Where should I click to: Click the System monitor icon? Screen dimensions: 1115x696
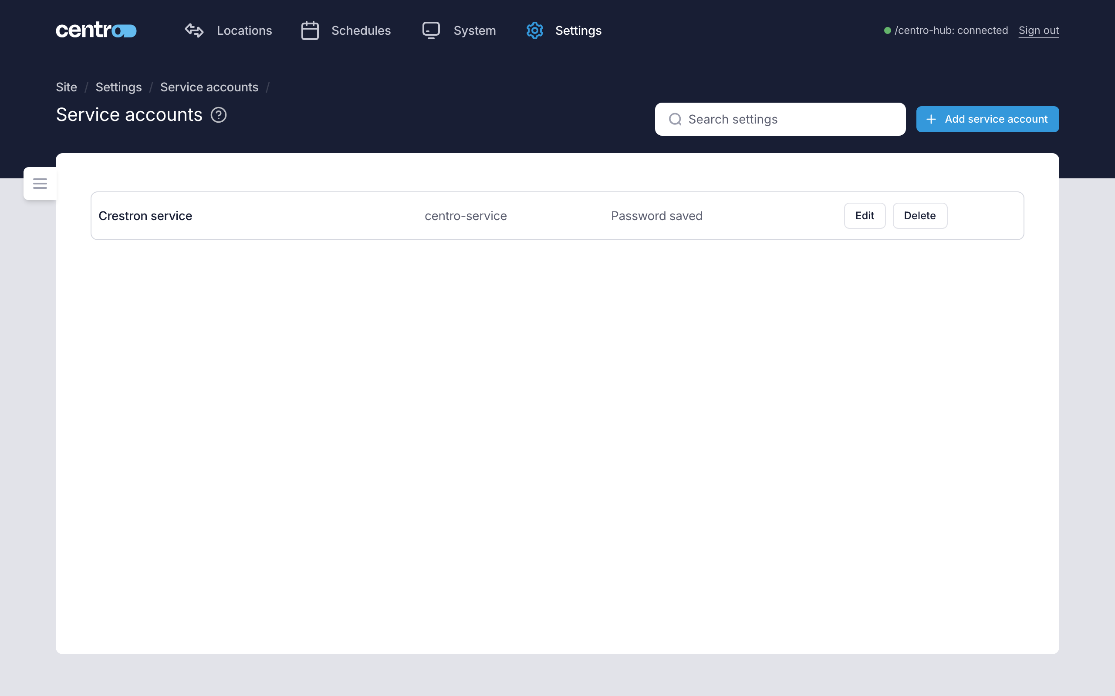(431, 30)
